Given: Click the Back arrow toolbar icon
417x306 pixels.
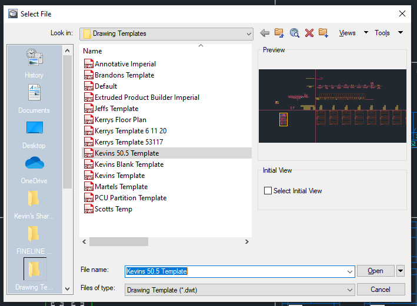Looking at the screenshot, I should click(265, 33).
